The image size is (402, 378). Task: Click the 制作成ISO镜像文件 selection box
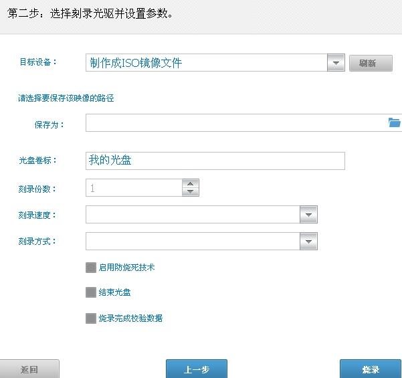tap(206, 63)
